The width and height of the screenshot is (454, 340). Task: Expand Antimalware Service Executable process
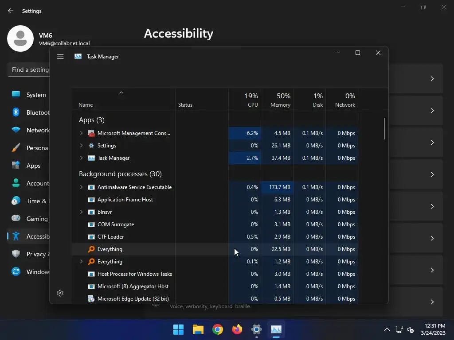pyautogui.click(x=82, y=187)
